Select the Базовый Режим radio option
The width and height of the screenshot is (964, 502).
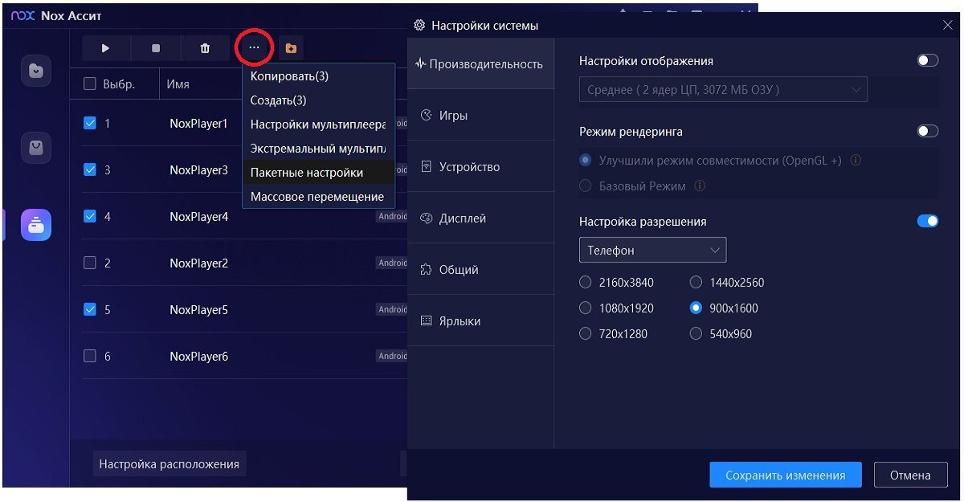(585, 186)
